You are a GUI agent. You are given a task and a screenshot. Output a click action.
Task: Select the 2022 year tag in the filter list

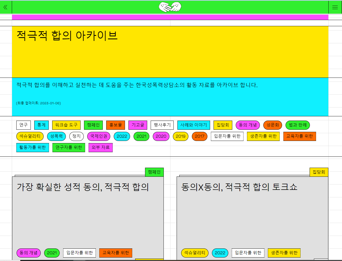[122, 136]
